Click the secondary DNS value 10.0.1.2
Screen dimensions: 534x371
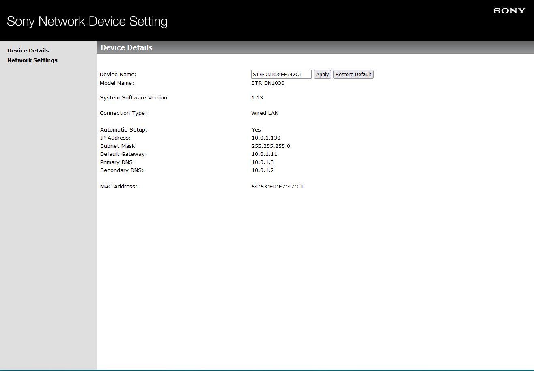pyautogui.click(x=263, y=170)
